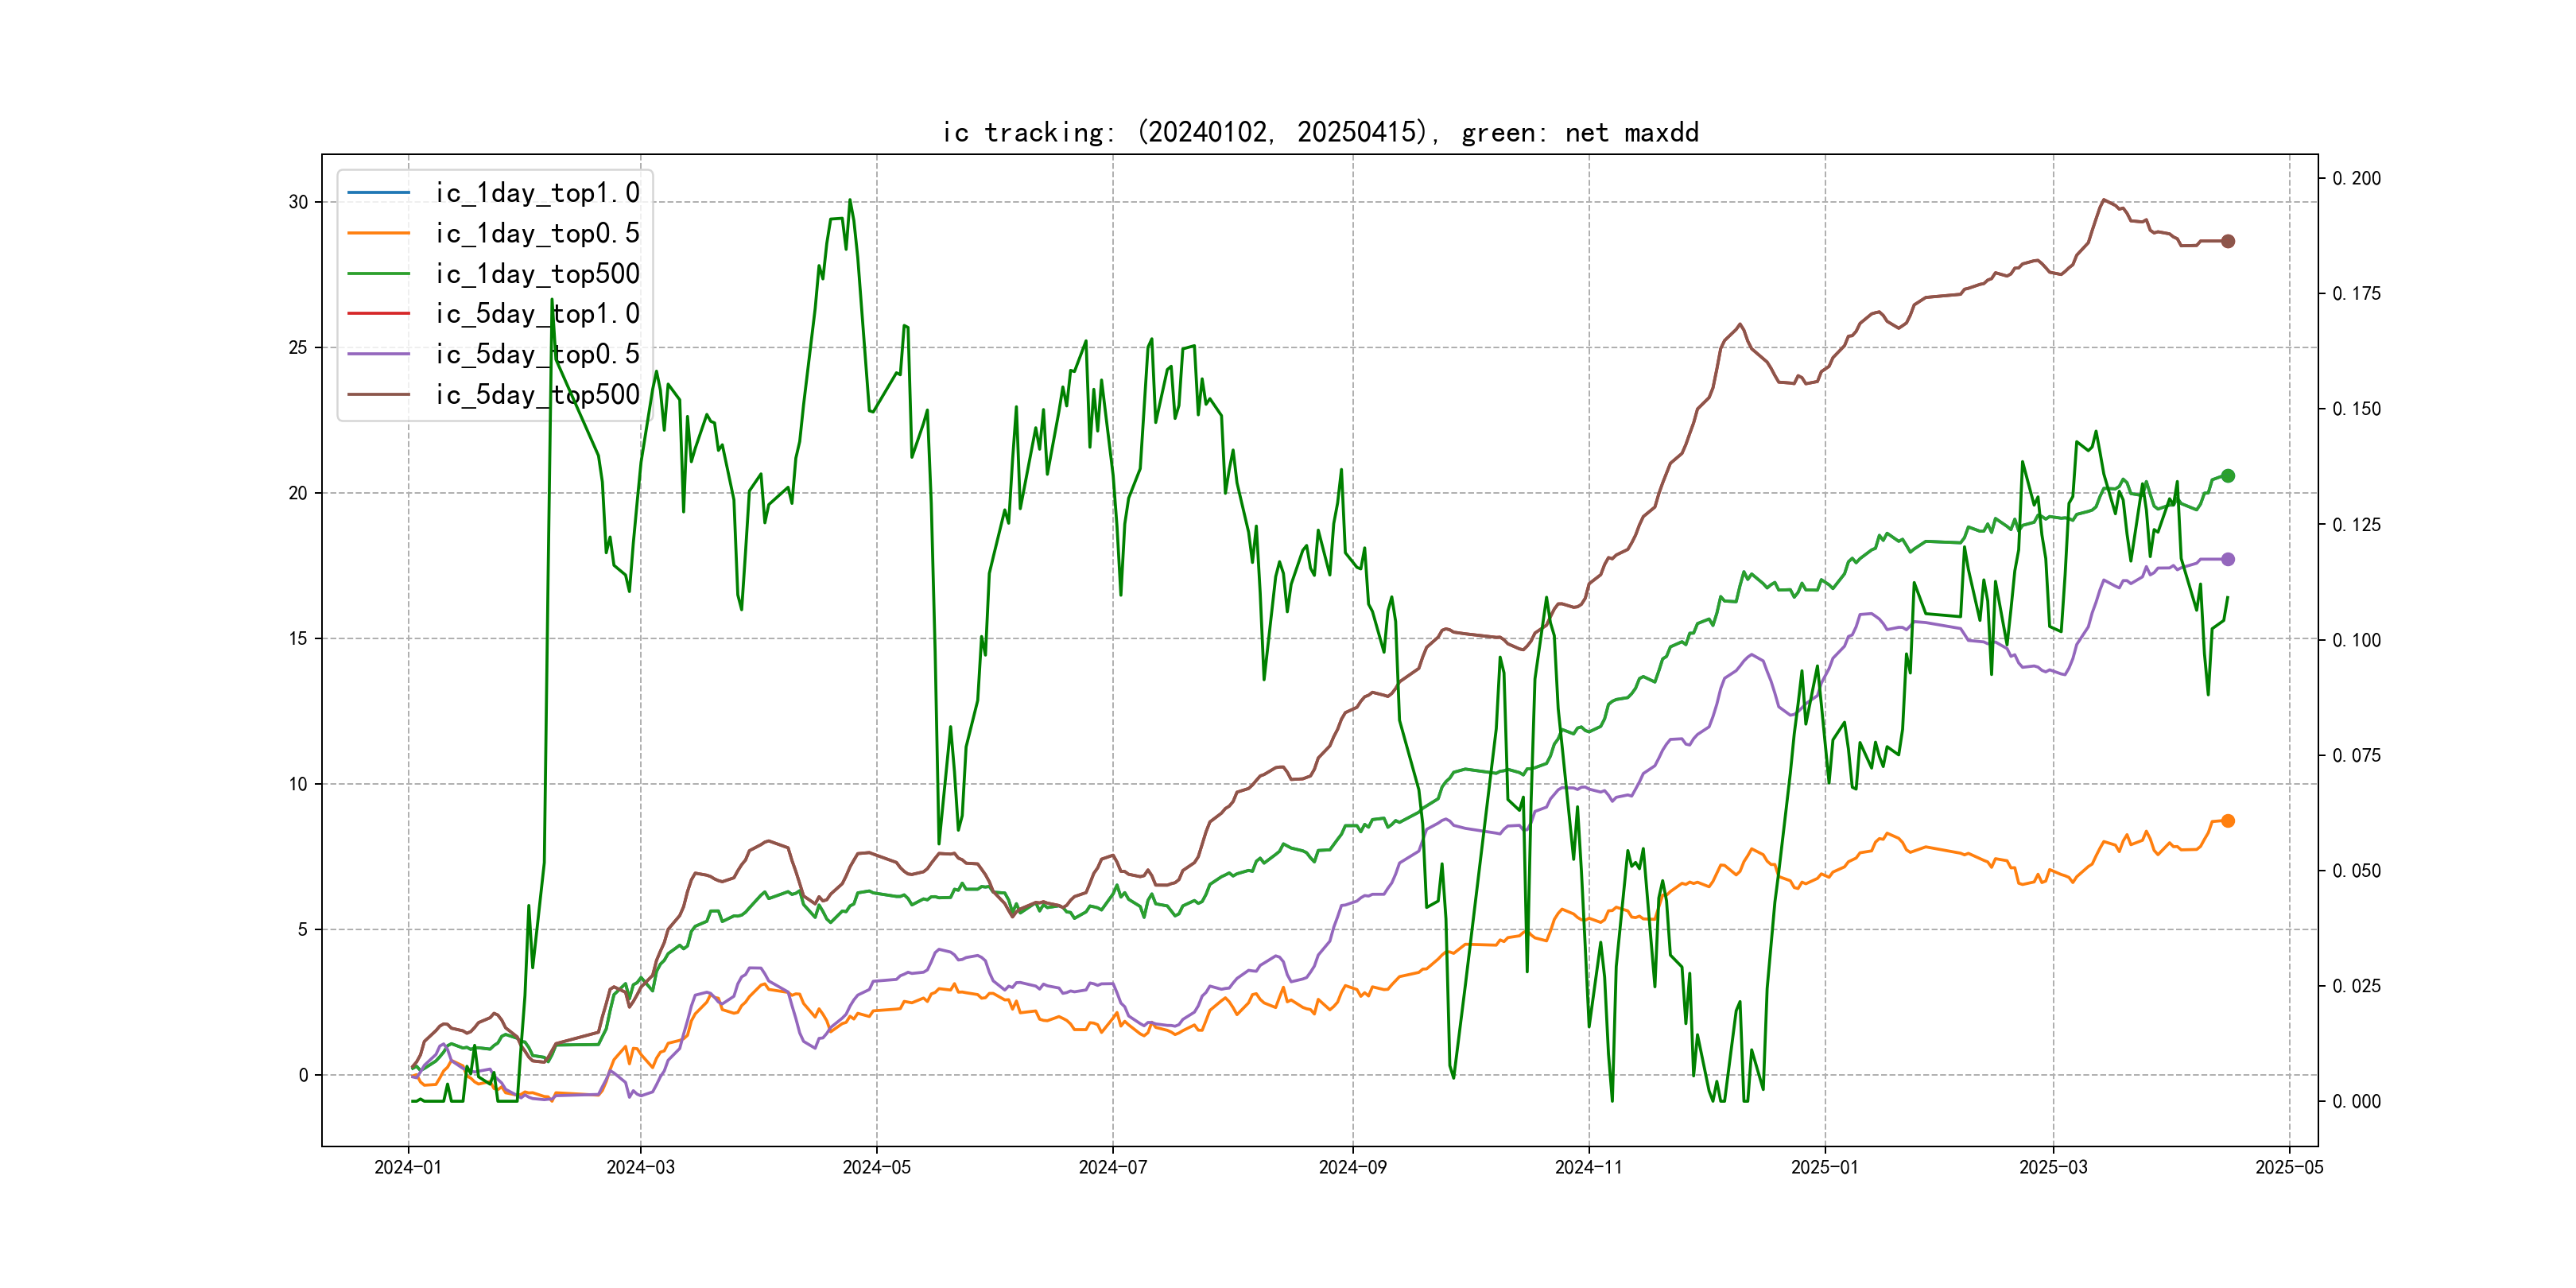Select the ic_5day_top0.5 legend entry text
2576x1288 pixels.
pos(537,354)
